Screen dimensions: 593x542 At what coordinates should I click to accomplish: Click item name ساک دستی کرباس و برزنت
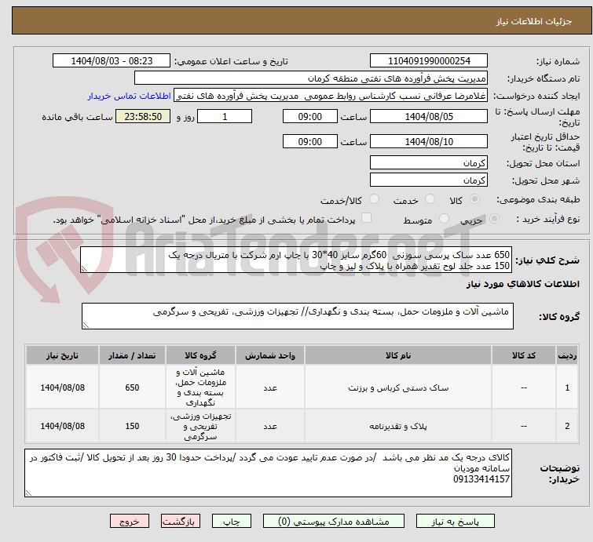click(398, 388)
